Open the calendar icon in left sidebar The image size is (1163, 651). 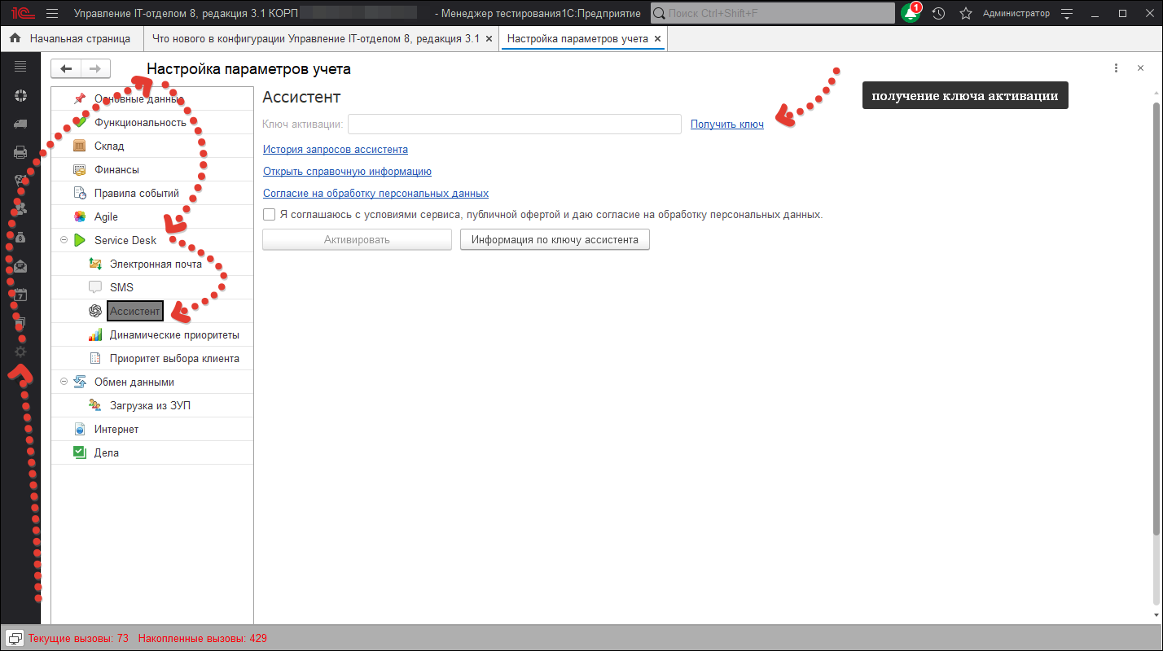pos(20,295)
